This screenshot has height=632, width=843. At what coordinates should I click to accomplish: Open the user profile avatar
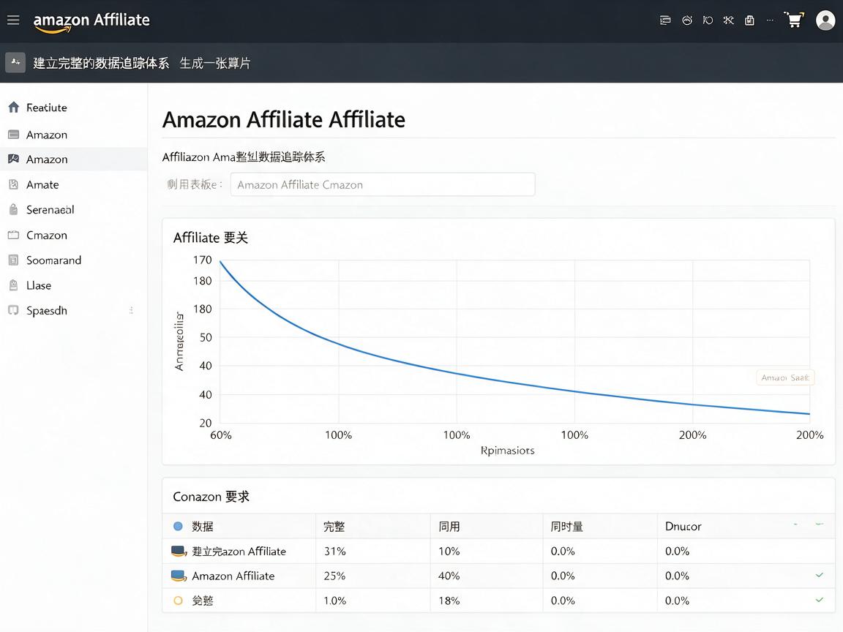tap(825, 20)
